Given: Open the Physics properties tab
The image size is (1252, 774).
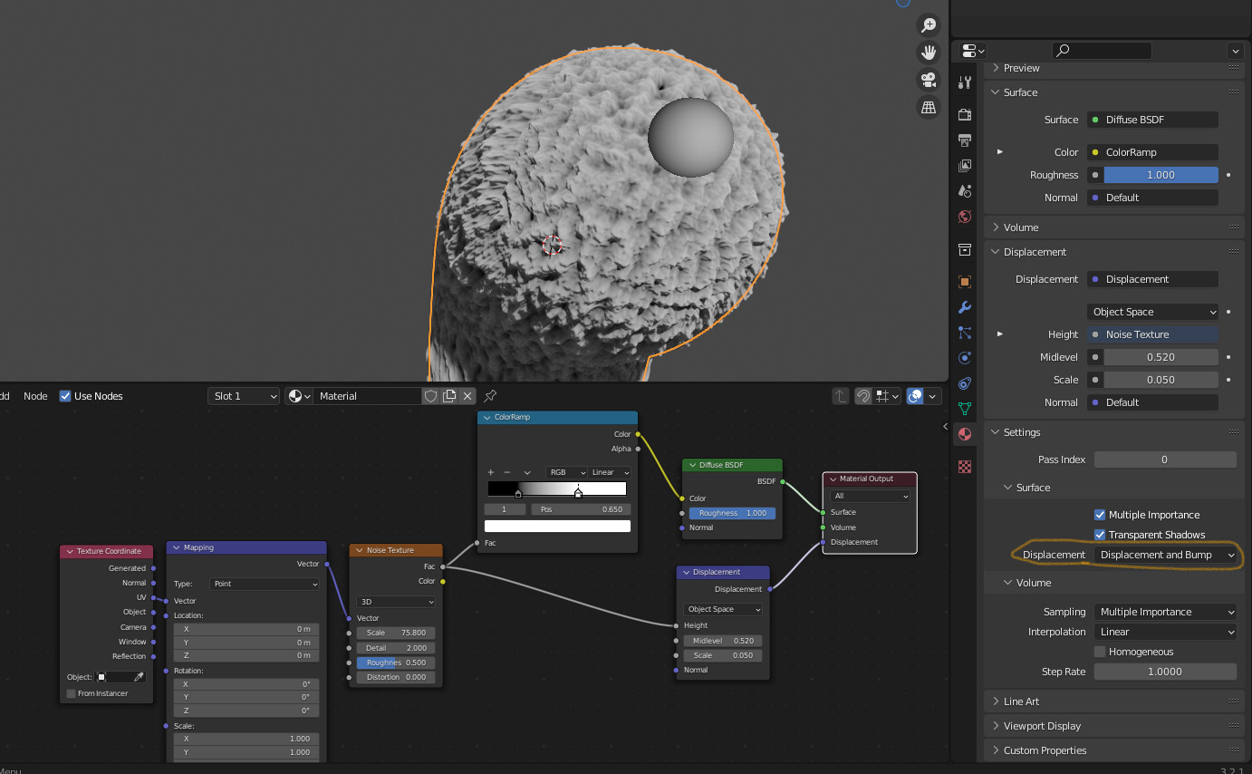Looking at the screenshot, I should (964, 358).
